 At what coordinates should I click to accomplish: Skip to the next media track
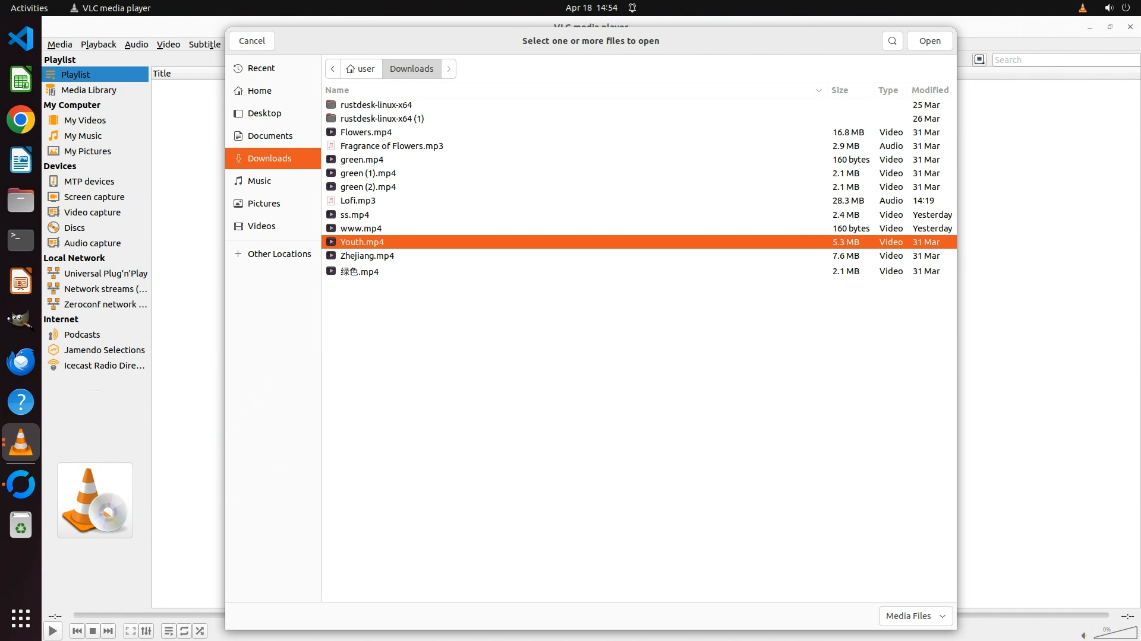(108, 631)
